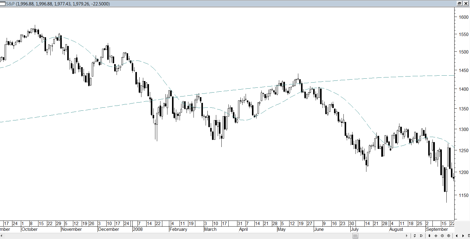Click the 'July' month label

pyautogui.click(x=355, y=229)
